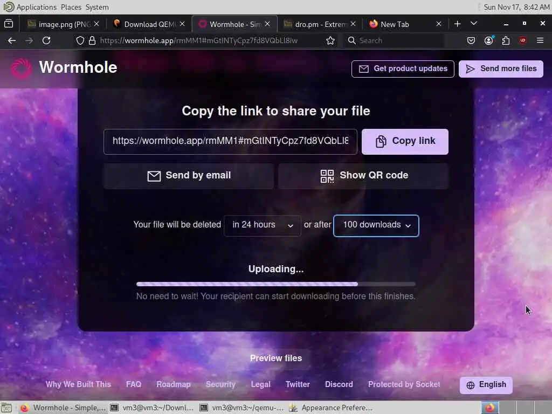Viewport: 552px width, 414px height.
Task: Click the browser forward arrow
Action: click(x=29, y=40)
